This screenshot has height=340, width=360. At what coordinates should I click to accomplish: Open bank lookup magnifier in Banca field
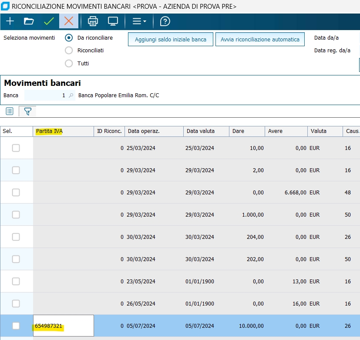click(71, 95)
